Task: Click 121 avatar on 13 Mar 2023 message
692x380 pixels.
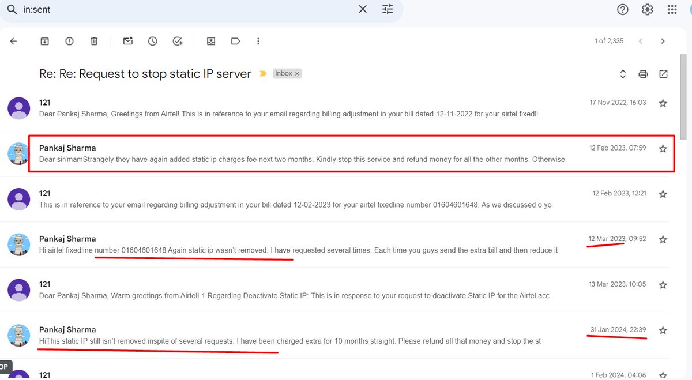Action: pyautogui.click(x=19, y=290)
